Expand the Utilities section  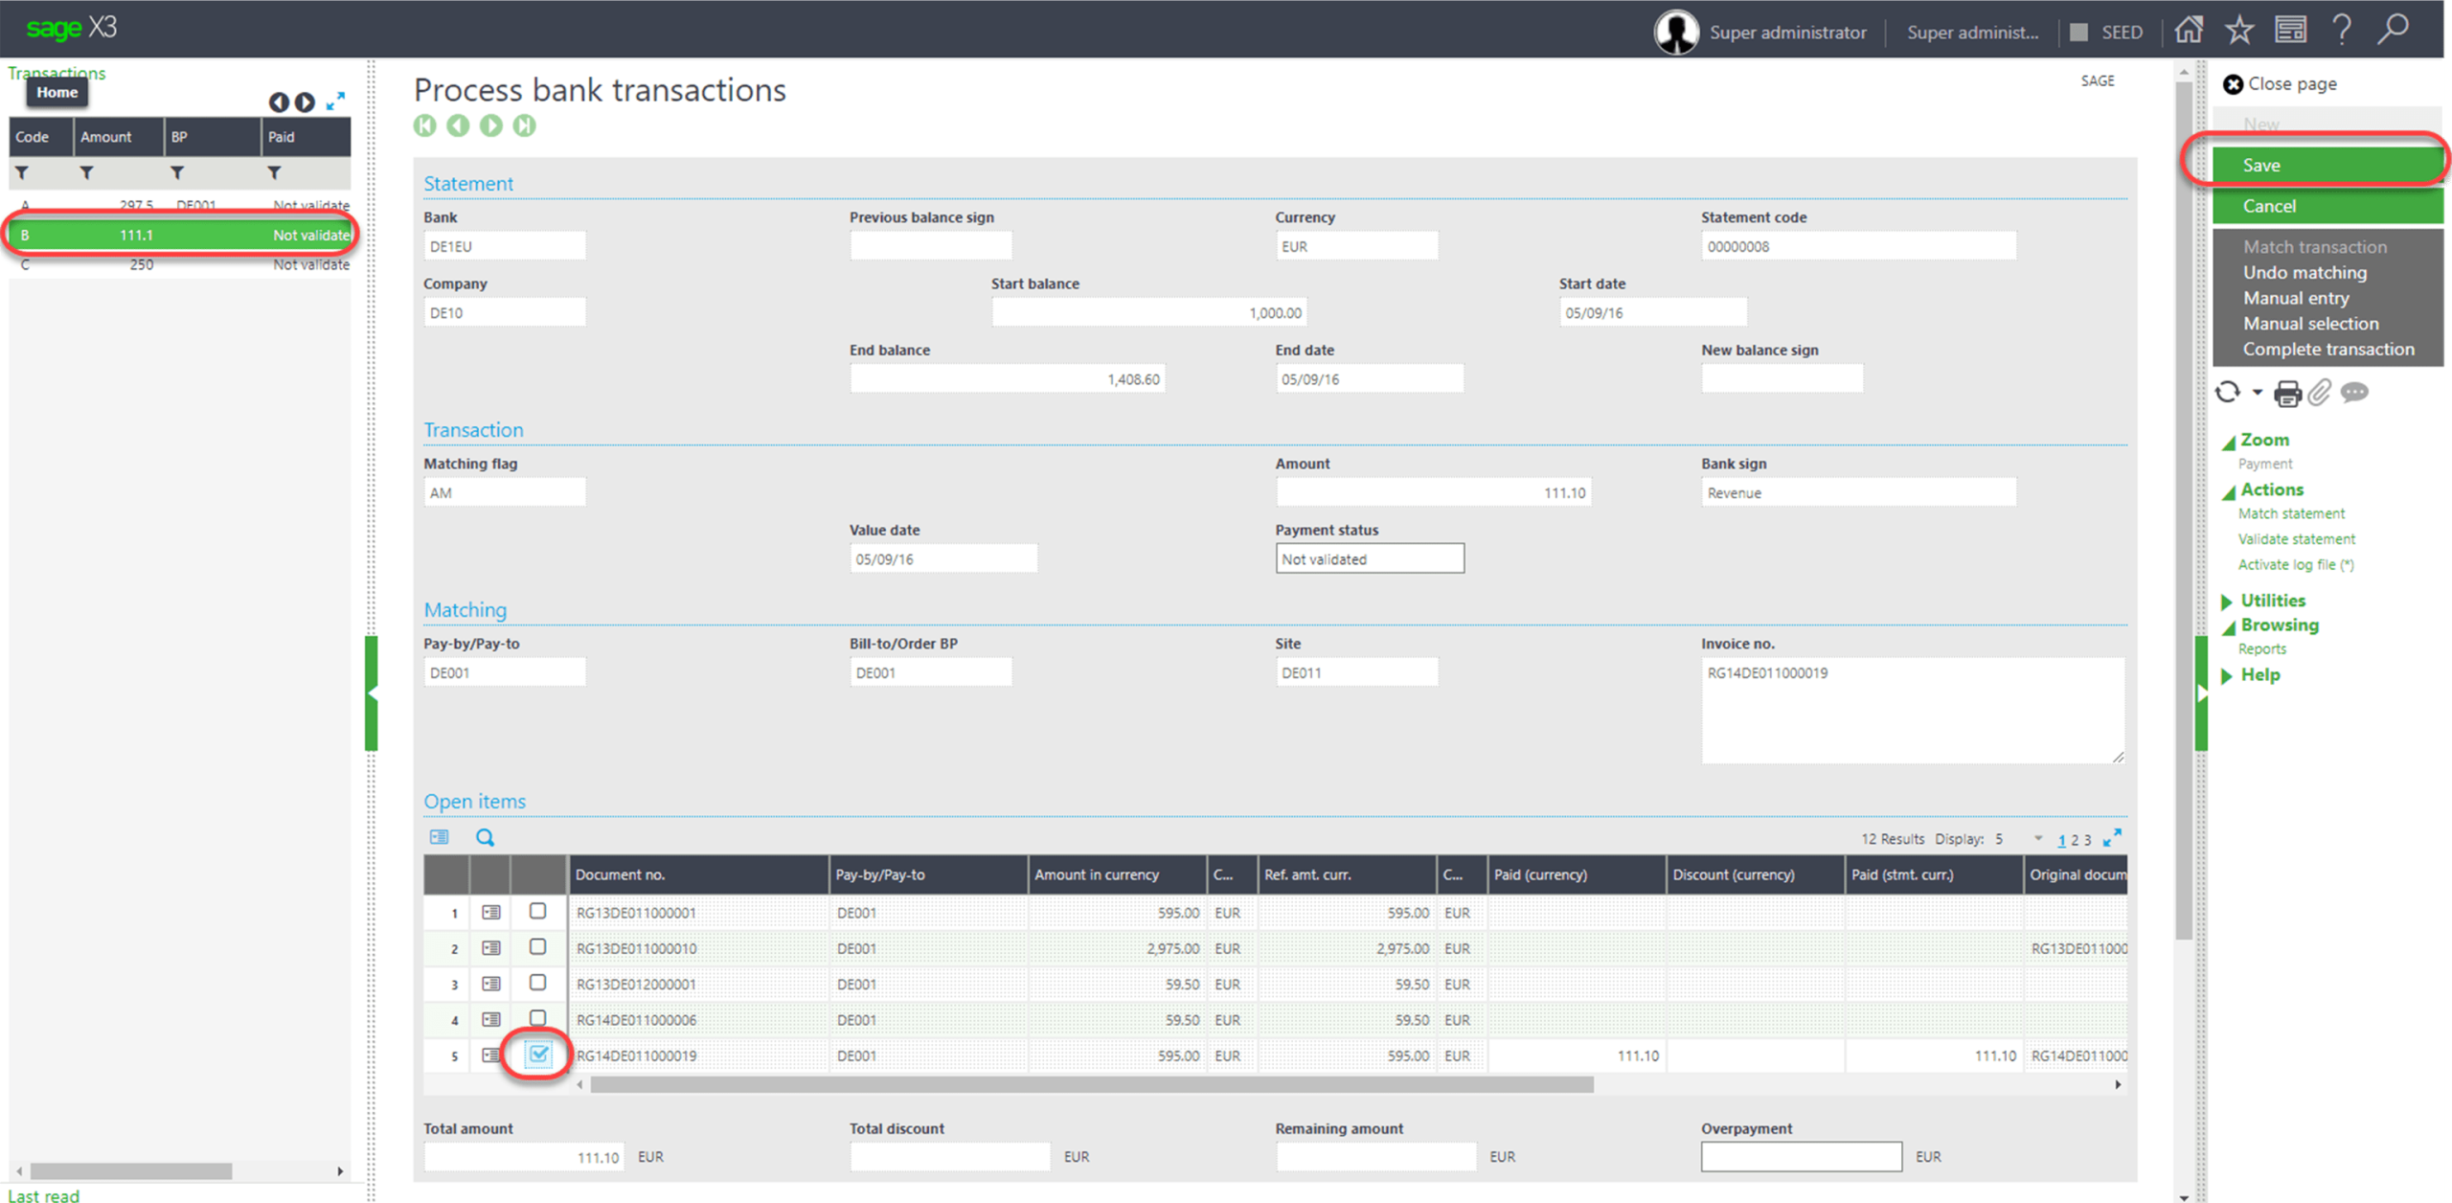2272,601
